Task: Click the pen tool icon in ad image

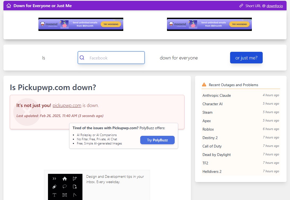Action: pyautogui.click(x=54, y=187)
